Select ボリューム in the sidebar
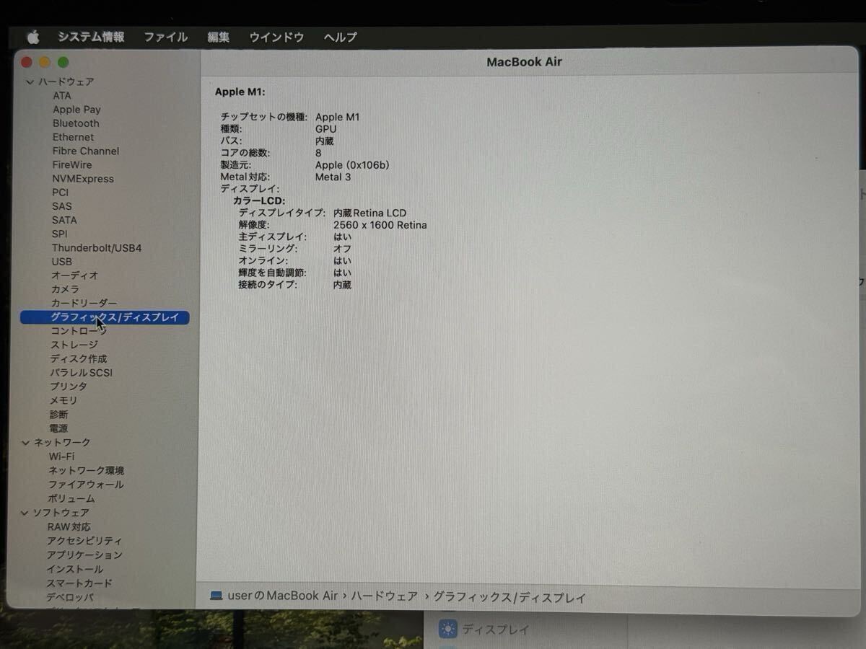This screenshot has height=649, width=866. point(71,498)
